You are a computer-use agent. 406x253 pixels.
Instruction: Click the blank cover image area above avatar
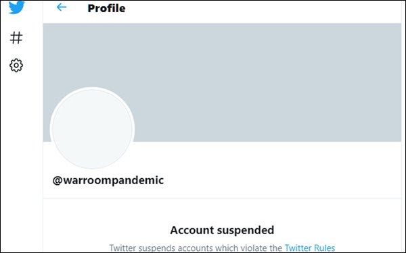click(222, 82)
